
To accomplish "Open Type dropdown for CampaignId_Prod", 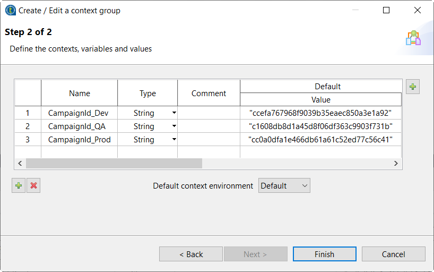I will (174, 140).
